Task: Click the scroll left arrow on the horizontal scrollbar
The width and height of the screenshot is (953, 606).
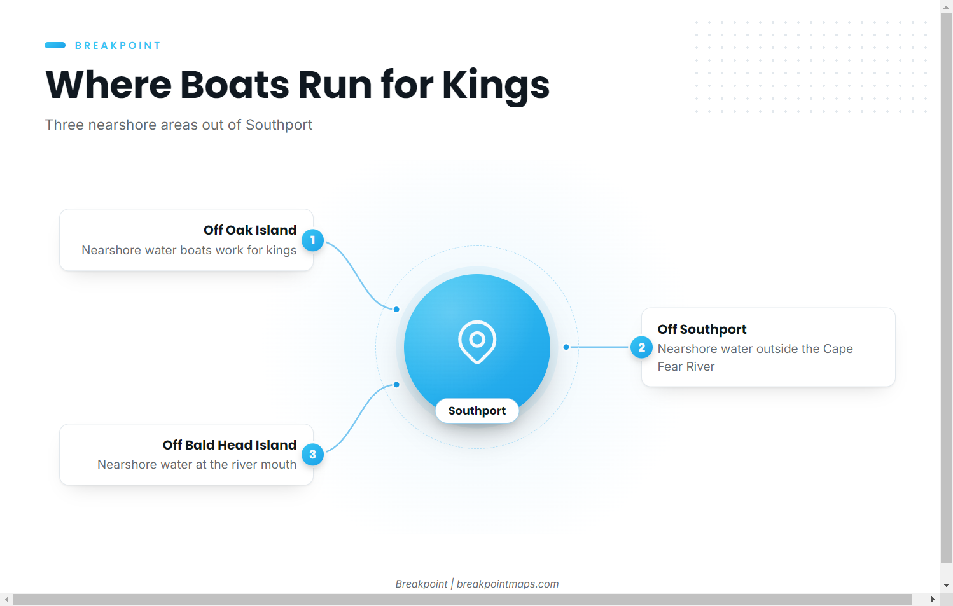Action: click(6, 600)
